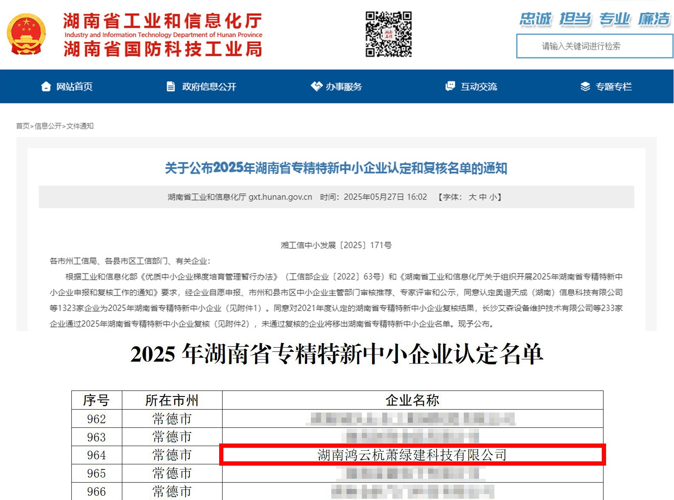
Task: Click the highlighted 湖南鸿云杭萧绿建科技有限公司 row
Action: pos(412,455)
